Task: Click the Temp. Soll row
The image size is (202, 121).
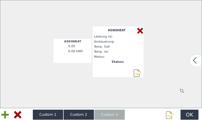Action: tap(102, 47)
